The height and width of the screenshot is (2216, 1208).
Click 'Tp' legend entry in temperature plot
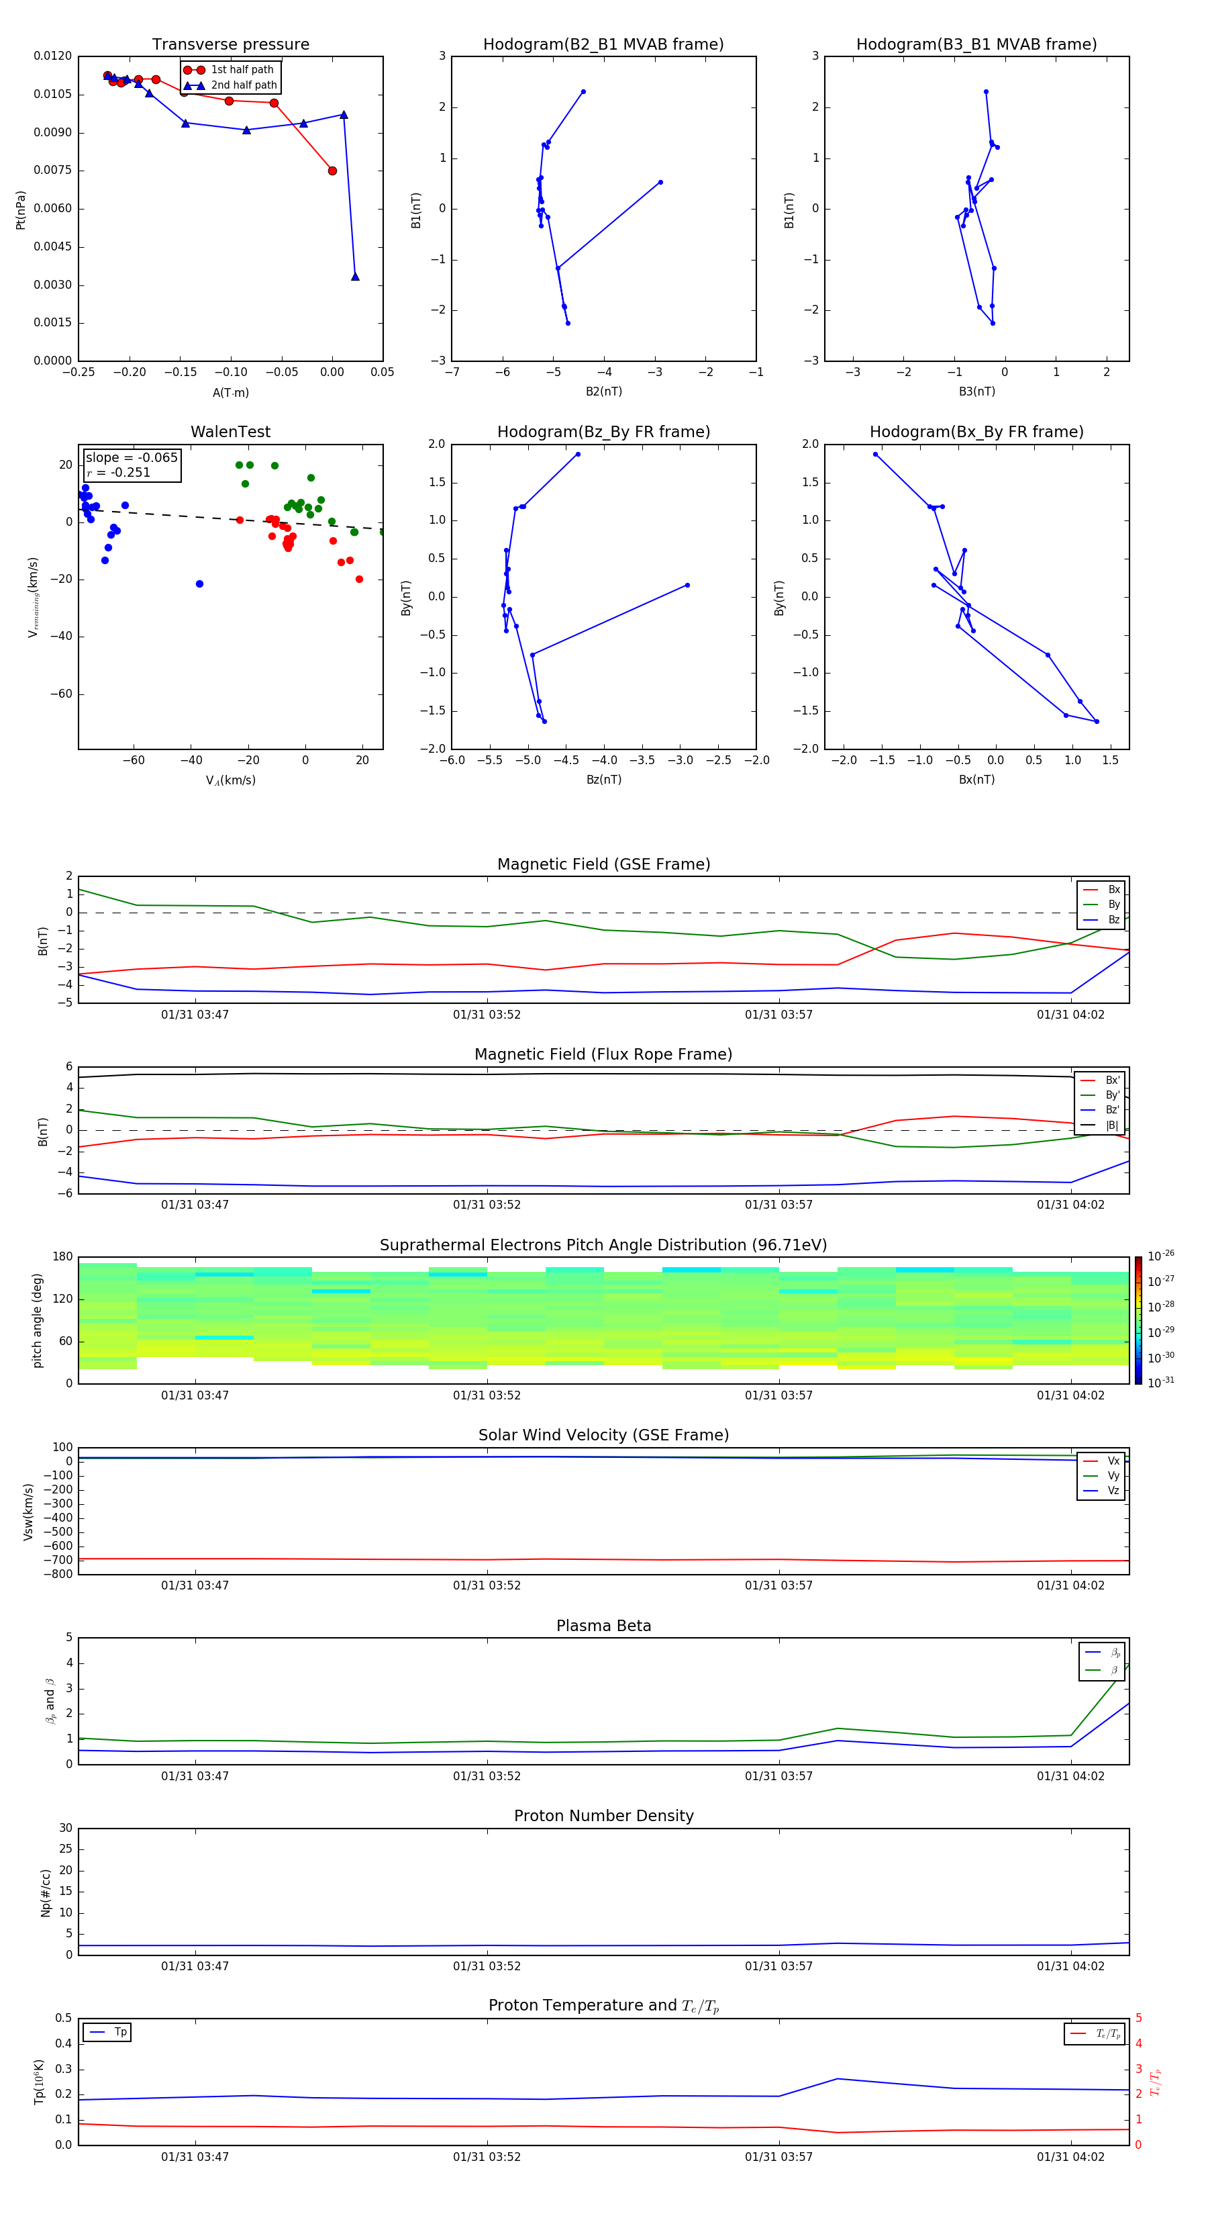point(107,2032)
